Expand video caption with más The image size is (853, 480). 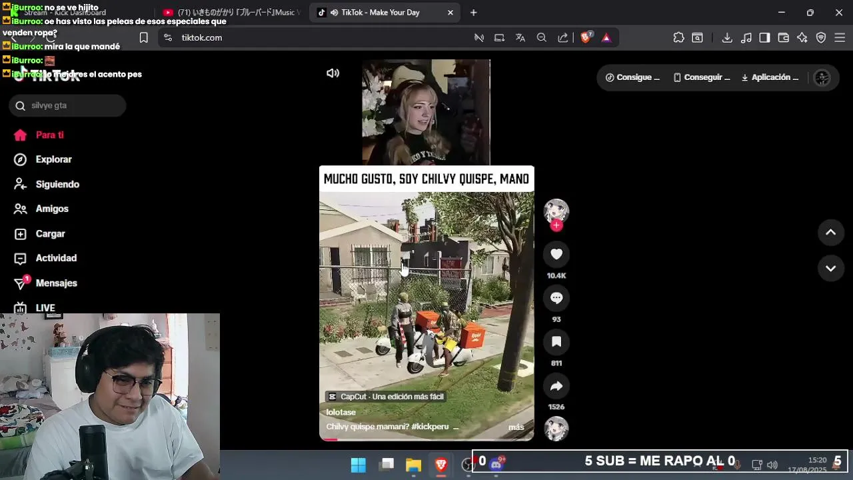point(516,427)
